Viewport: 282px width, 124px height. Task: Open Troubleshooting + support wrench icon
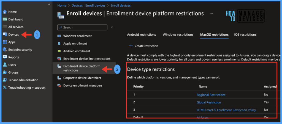click(x=5, y=88)
